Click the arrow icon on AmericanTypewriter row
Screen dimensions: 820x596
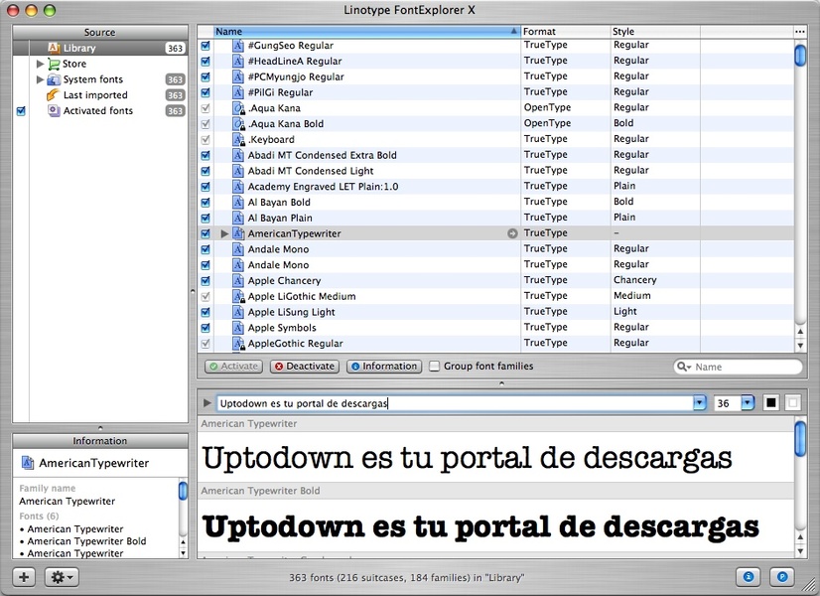512,233
